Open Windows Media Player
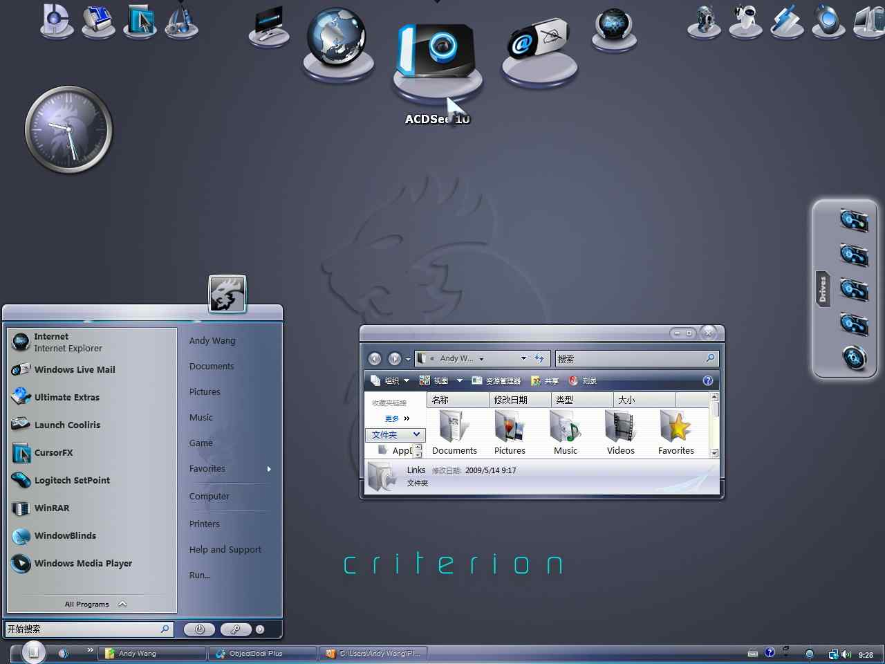885x664 pixels. click(92, 563)
